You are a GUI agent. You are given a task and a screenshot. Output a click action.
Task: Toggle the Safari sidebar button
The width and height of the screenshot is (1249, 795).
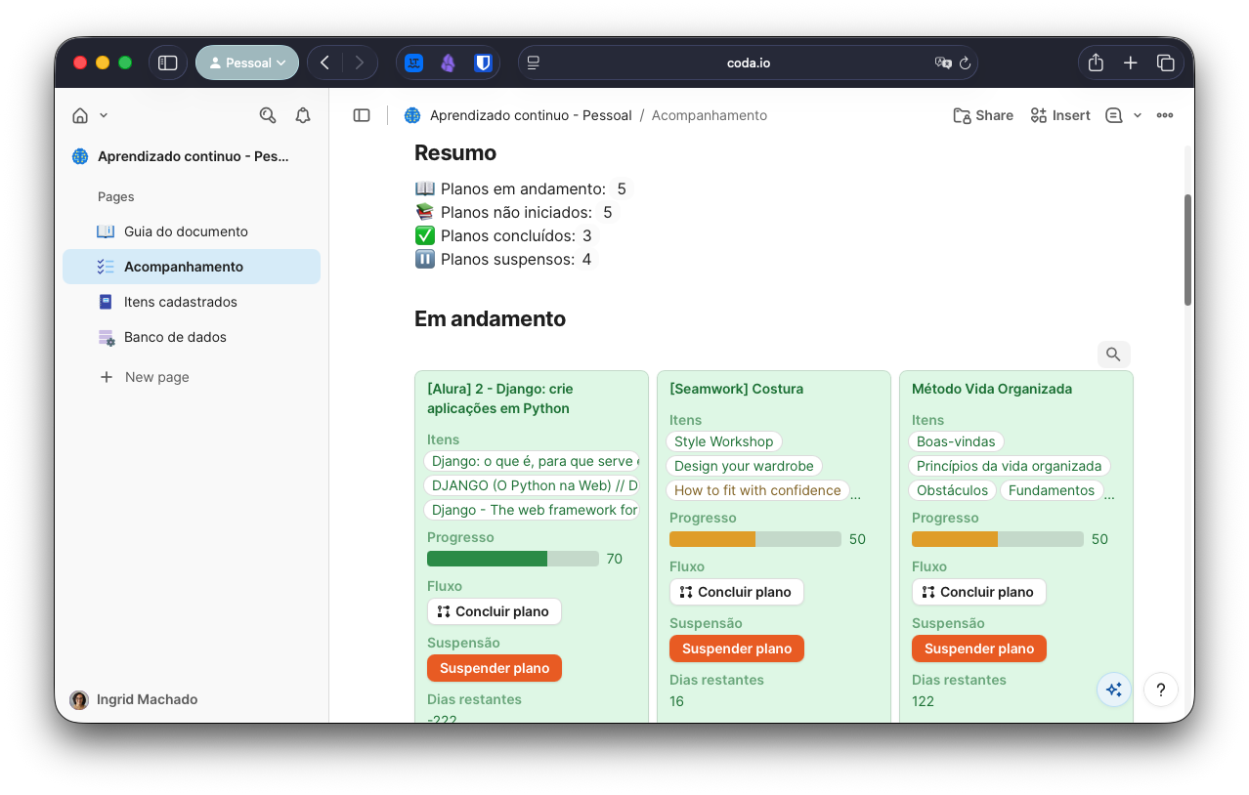(168, 63)
